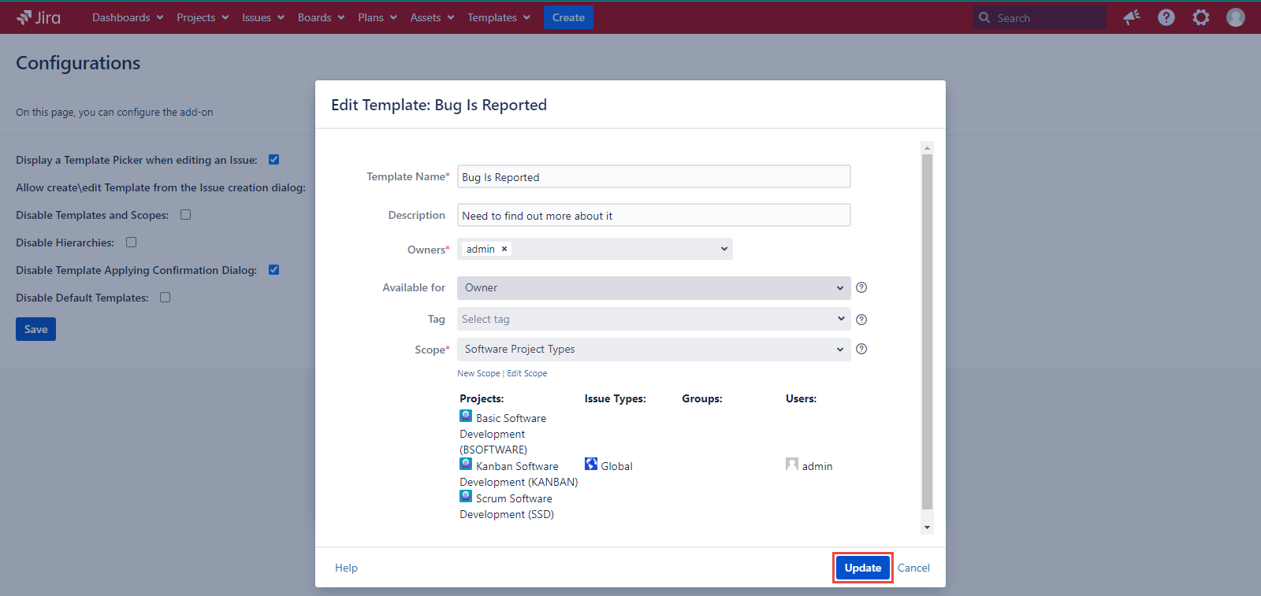Open the Help question mark icon in header
Viewport: 1261px width, 596px height.
[x=1166, y=17]
